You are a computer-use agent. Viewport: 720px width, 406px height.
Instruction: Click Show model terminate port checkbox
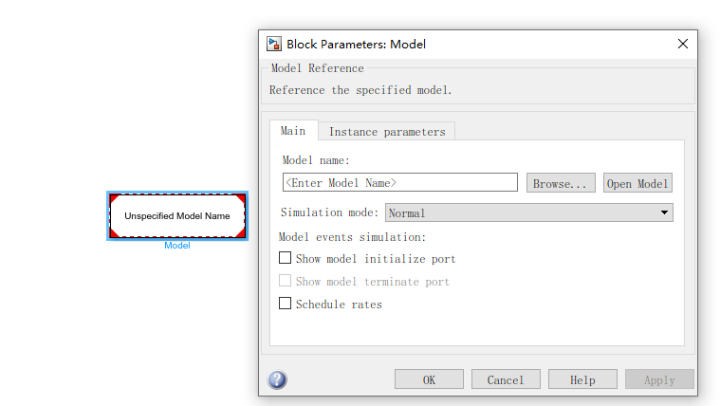286,281
